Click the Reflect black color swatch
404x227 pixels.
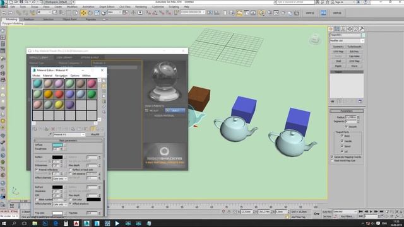tap(57, 157)
